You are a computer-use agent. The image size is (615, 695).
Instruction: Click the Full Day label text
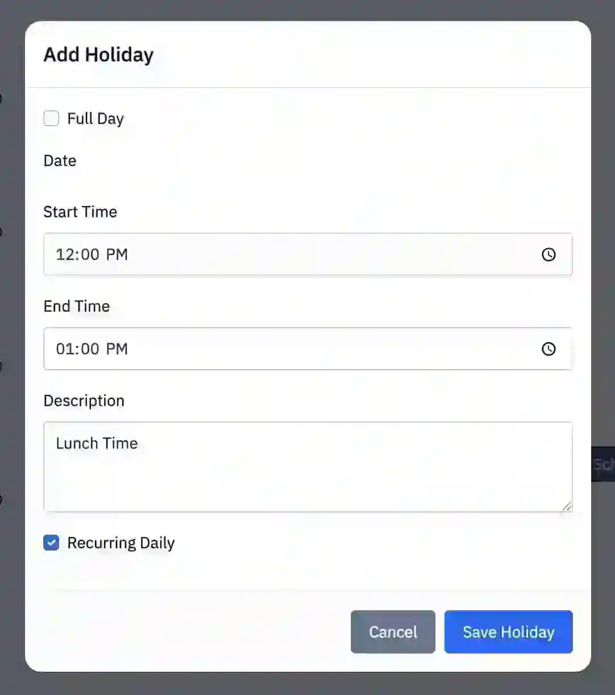coord(95,119)
